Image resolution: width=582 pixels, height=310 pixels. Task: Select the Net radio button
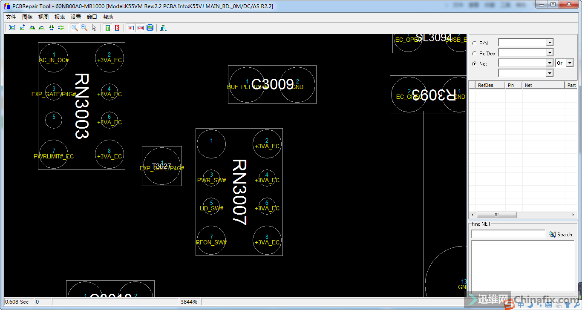475,63
